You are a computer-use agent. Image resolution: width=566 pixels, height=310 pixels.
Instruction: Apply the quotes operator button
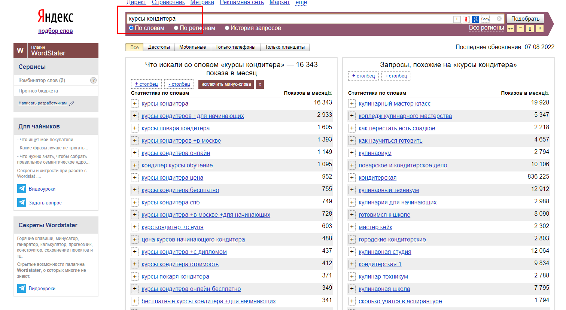point(520,28)
